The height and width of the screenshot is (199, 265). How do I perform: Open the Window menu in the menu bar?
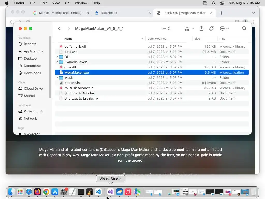[x=81, y=3]
